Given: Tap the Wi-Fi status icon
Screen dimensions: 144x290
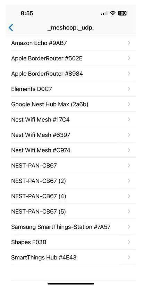Looking at the screenshot, I should click(x=112, y=13).
